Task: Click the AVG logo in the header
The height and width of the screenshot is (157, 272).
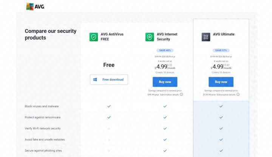Action: coord(35,7)
